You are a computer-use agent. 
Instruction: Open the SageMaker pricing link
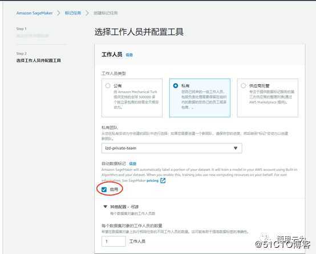[152, 181]
